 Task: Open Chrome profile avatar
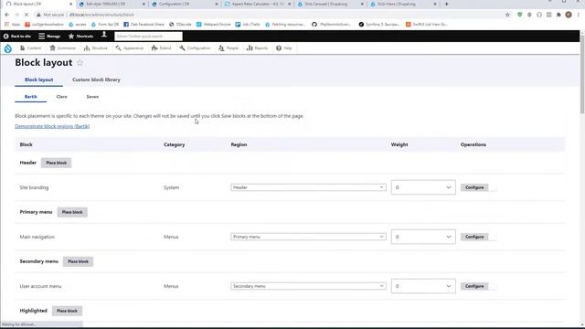569,15
